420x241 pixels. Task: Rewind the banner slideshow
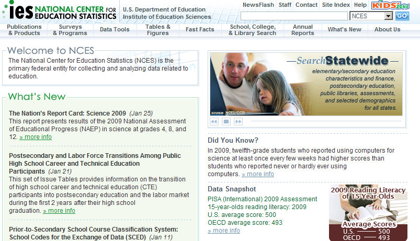(214, 122)
